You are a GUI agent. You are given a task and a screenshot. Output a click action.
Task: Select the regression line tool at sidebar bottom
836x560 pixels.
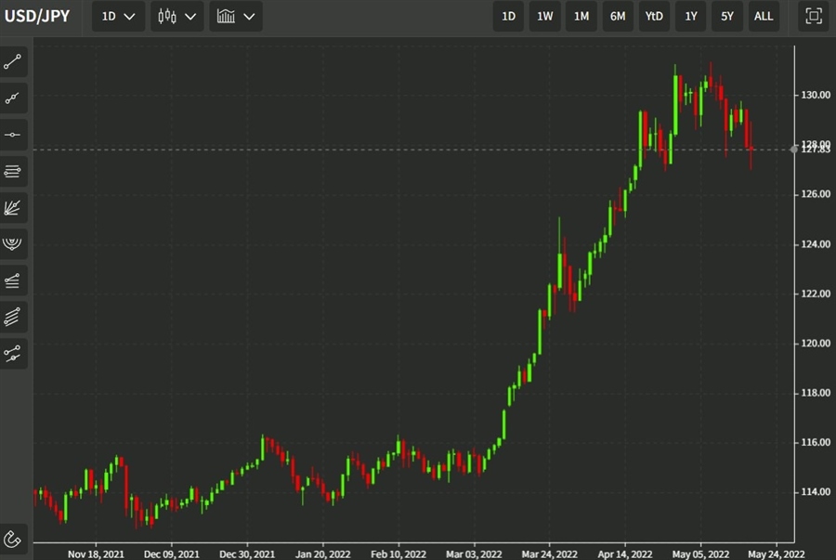coord(13,352)
